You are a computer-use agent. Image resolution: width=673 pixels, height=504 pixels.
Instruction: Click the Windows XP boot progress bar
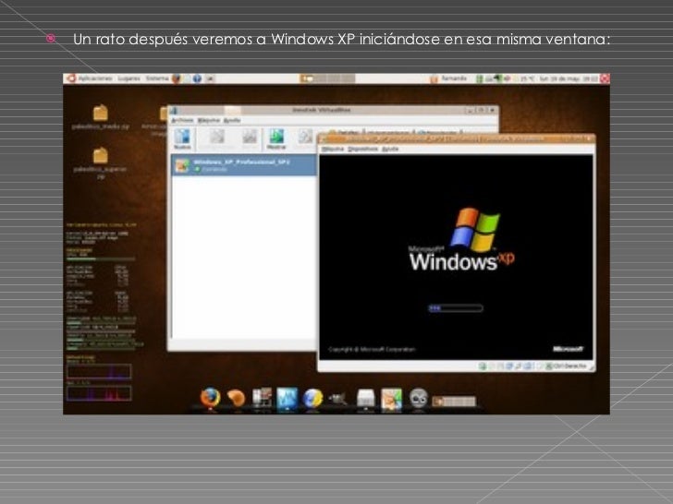pos(456,308)
